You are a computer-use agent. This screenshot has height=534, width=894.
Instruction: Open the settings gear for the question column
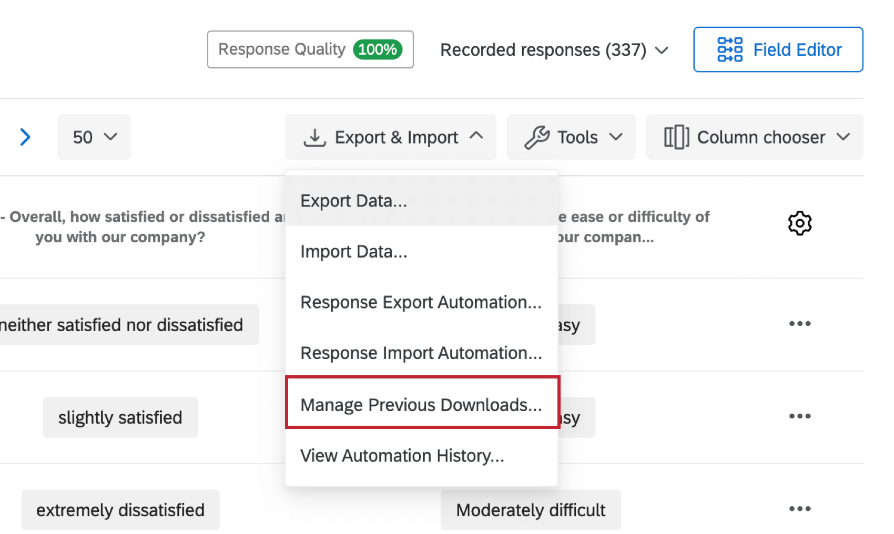pyautogui.click(x=800, y=223)
